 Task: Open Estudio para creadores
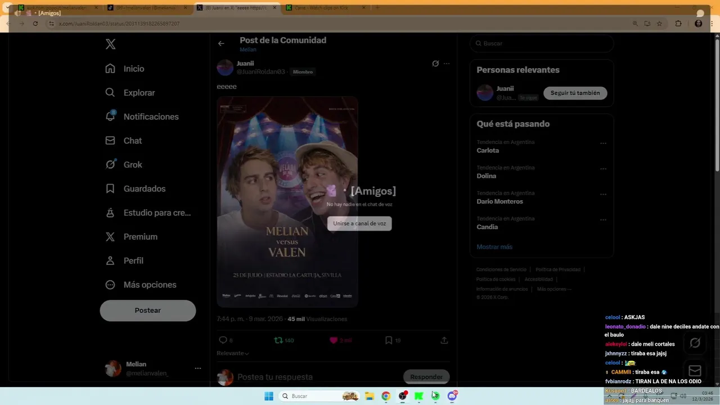[148, 213]
